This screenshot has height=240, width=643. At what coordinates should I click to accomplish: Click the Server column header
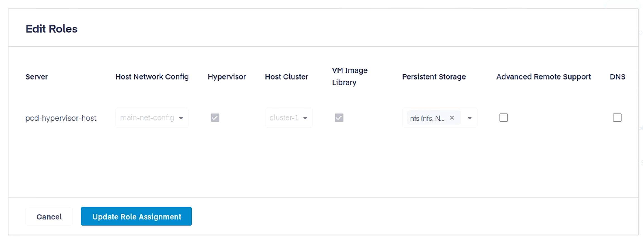click(x=36, y=76)
